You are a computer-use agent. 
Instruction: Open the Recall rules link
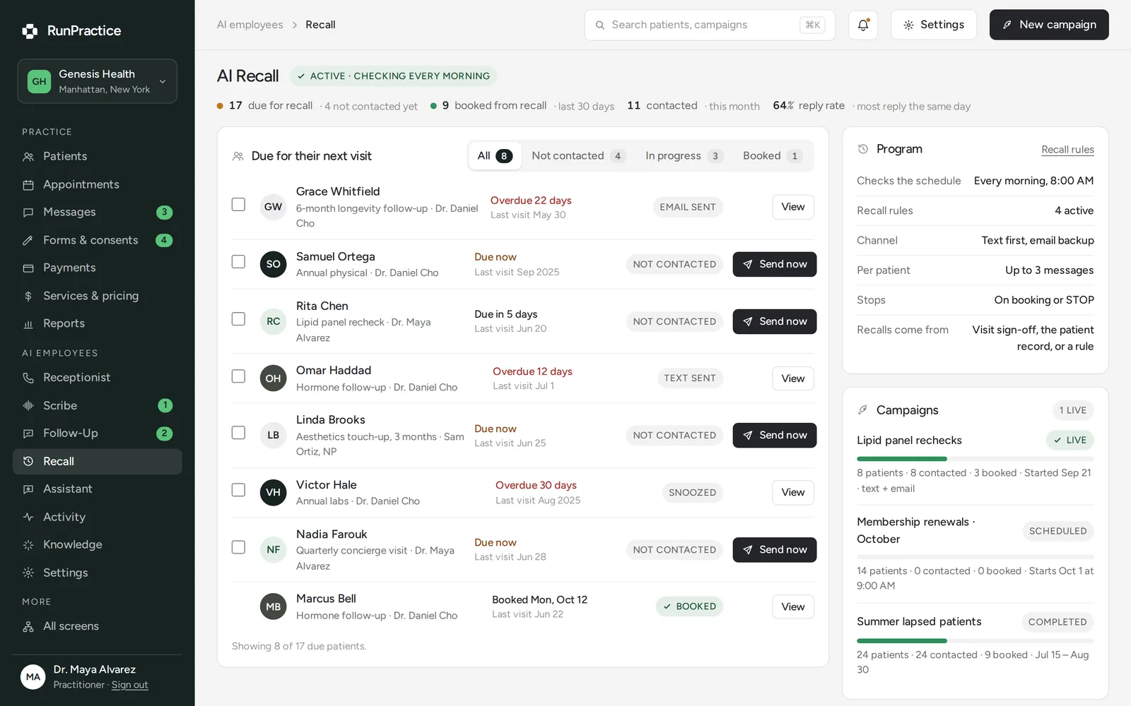1067,150
